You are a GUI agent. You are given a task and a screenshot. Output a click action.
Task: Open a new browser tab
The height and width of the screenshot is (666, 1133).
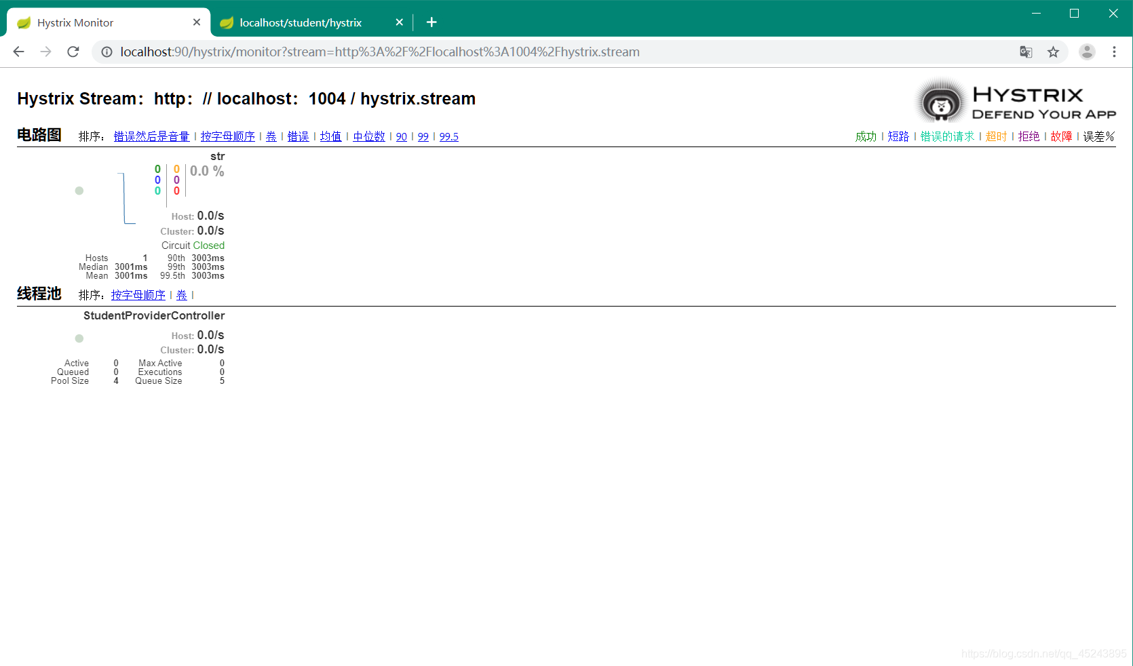(431, 22)
